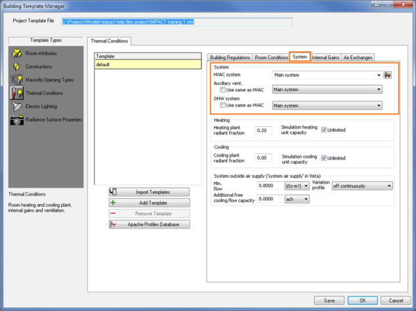Toggle Unlimited simulation heating unit capacity
This screenshot has width=416, height=311.
coord(323,130)
